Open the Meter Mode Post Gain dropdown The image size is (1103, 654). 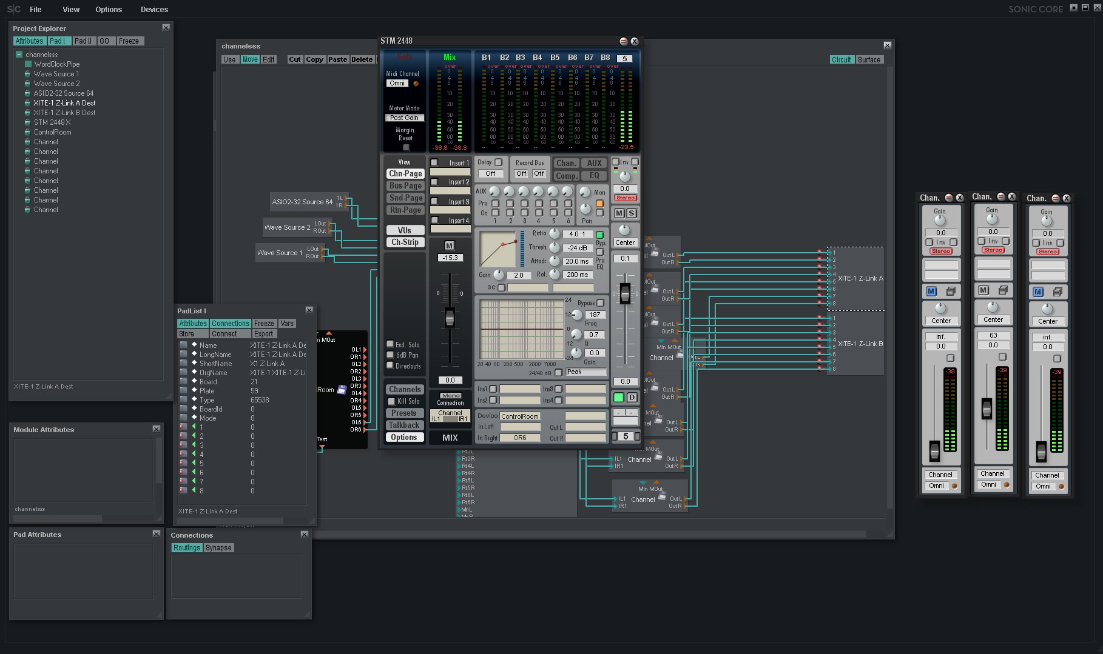(x=404, y=118)
